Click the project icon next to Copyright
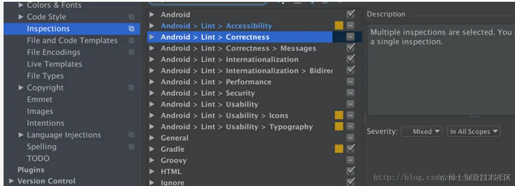Screen dimensions: 515x186 pyautogui.click(x=131, y=88)
